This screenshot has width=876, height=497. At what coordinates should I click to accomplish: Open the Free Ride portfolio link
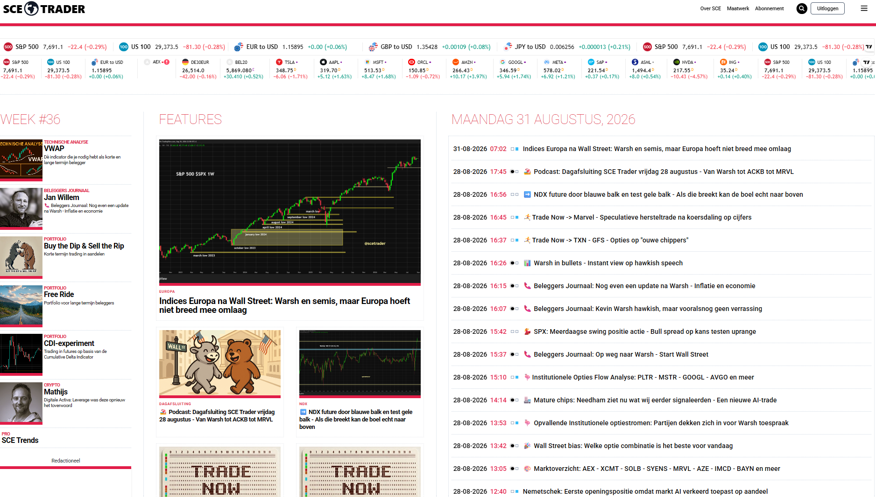[x=59, y=294]
